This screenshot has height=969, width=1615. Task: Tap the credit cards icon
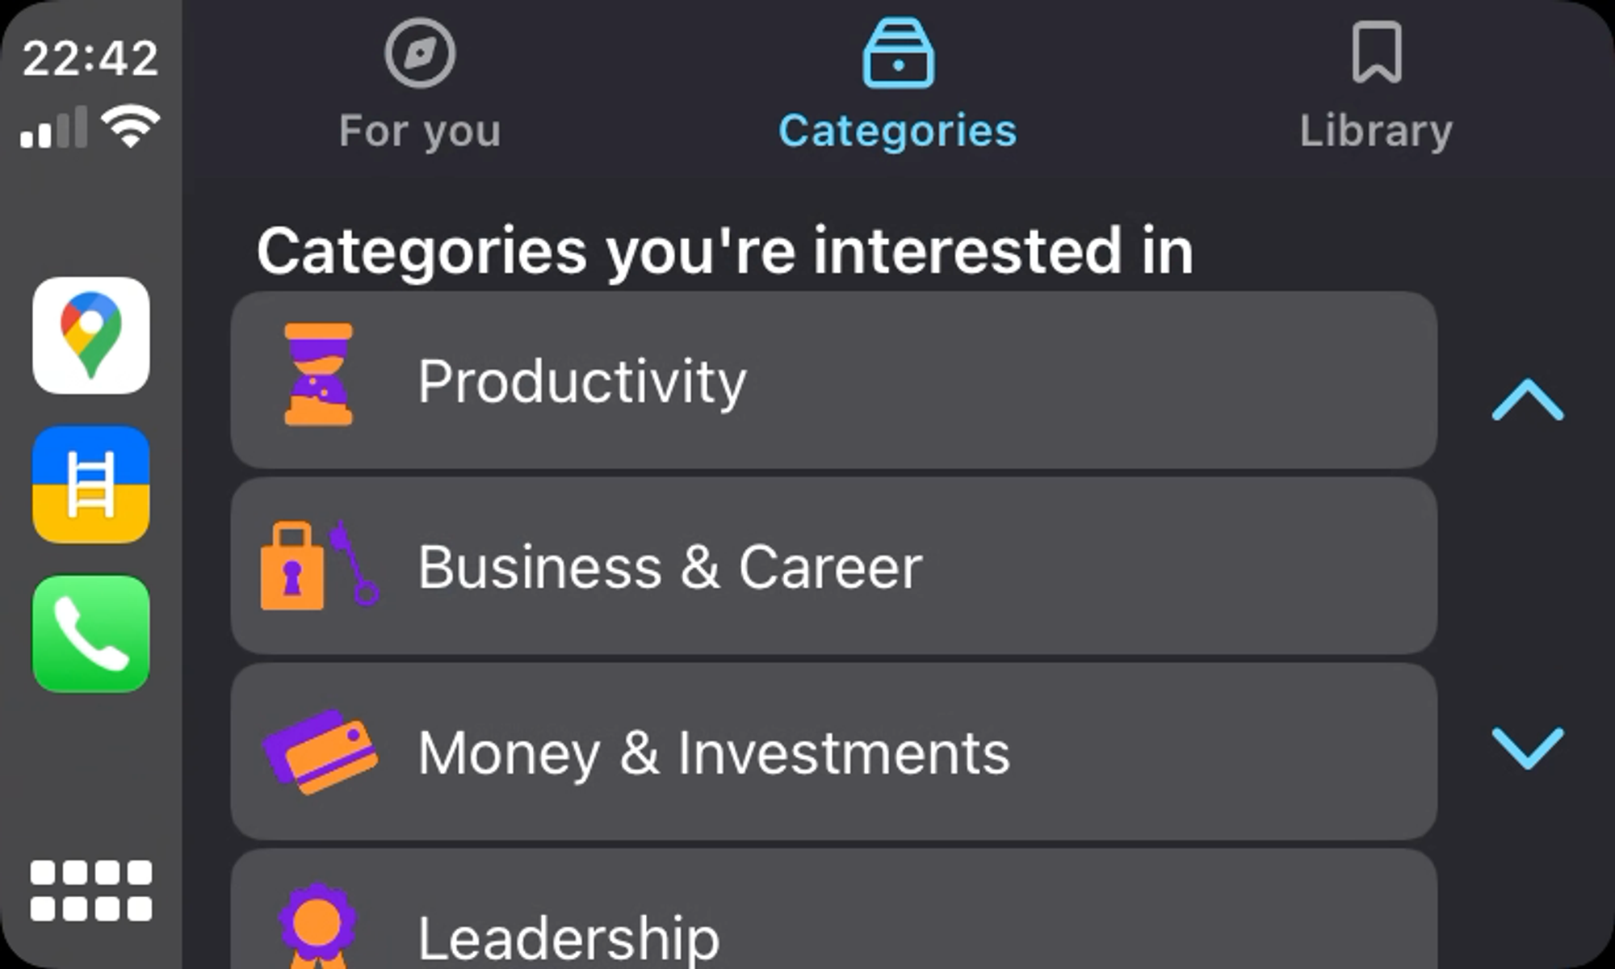click(321, 751)
